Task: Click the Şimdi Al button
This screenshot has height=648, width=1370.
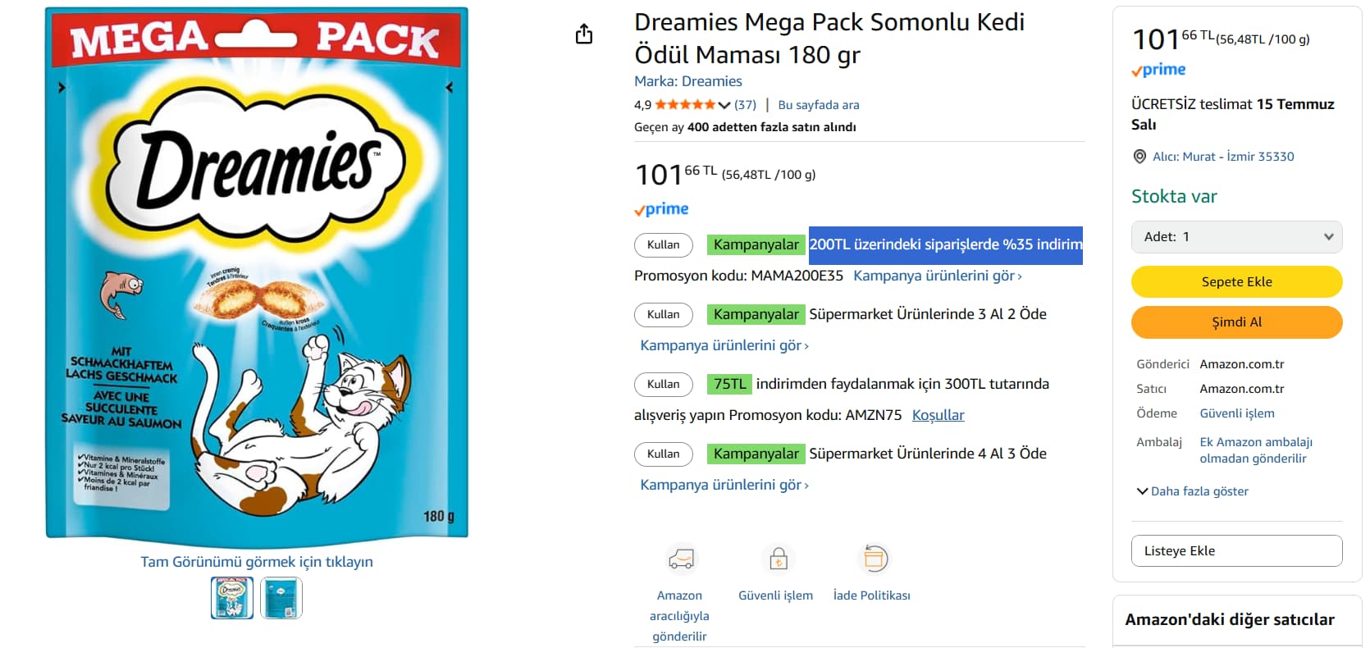Action: click(1236, 322)
